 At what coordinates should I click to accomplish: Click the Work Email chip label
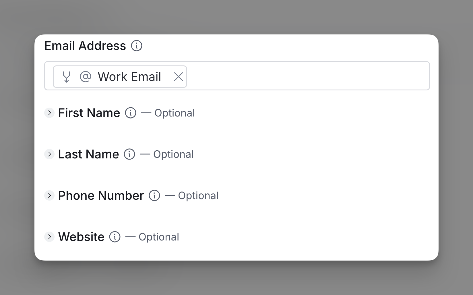(129, 77)
